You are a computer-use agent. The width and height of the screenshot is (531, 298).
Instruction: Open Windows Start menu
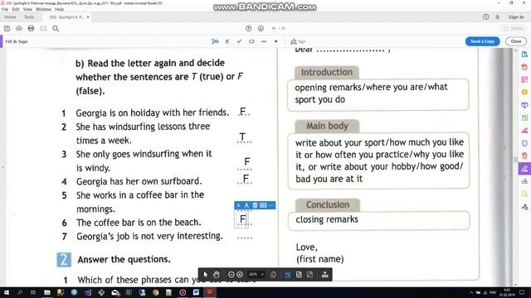(x=7, y=292)
